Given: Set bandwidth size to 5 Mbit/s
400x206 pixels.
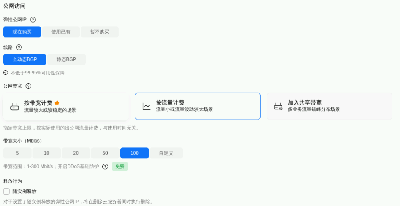Looking at the screenshot, I should 17,153.
